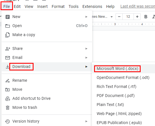Screen dimensions: 155x126
Task: Click the ruler at the 3 mark
Action: (x=115, y=24)
